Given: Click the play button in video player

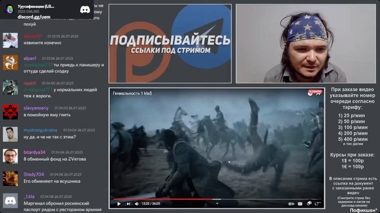Looking at the screenshot, I should (x=119, y=204).
